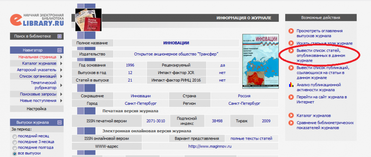
Task: Click arrow icon beside 'Перейти на сайт журнала'
Action: coord(291,97)
